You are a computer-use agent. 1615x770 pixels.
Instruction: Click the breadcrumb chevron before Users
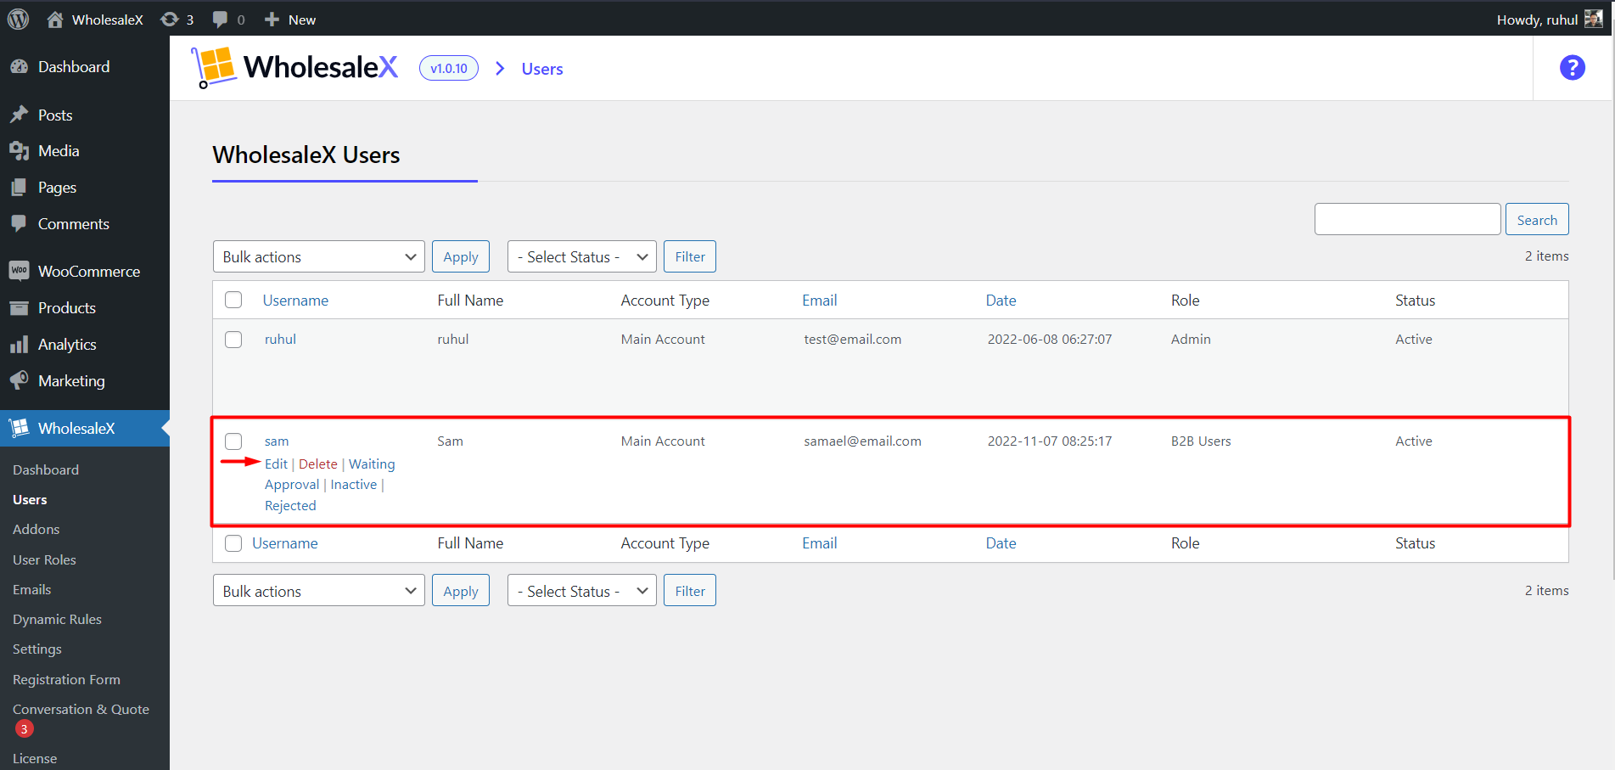(500, 69)
